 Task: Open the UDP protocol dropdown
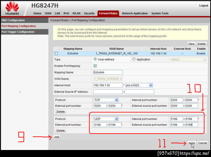tap(106, 119)
